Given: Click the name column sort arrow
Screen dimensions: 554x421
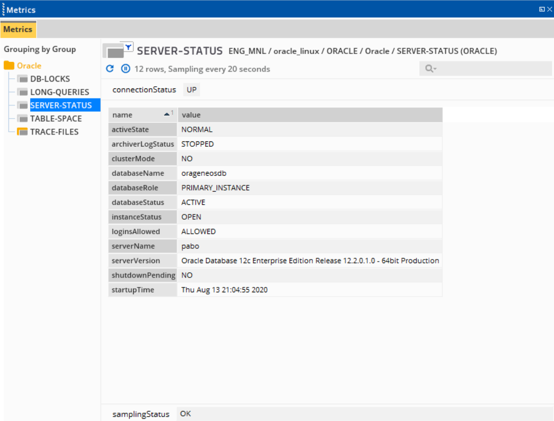Looking at the screenshot, I should pos(167,114).
